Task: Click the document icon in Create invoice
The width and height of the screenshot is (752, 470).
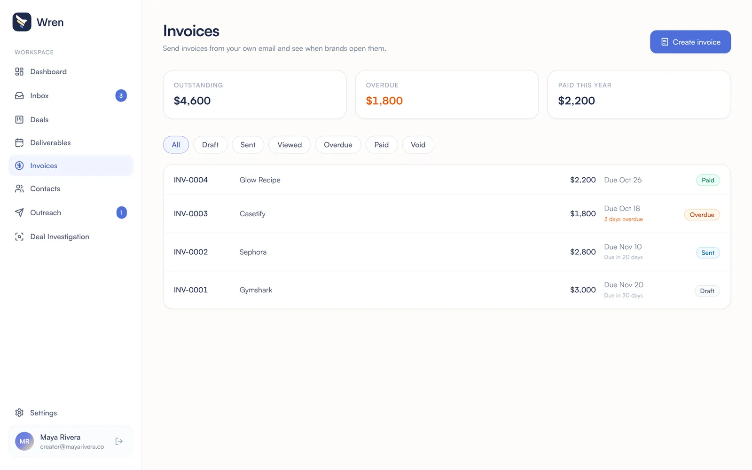Action: (665, 42)
